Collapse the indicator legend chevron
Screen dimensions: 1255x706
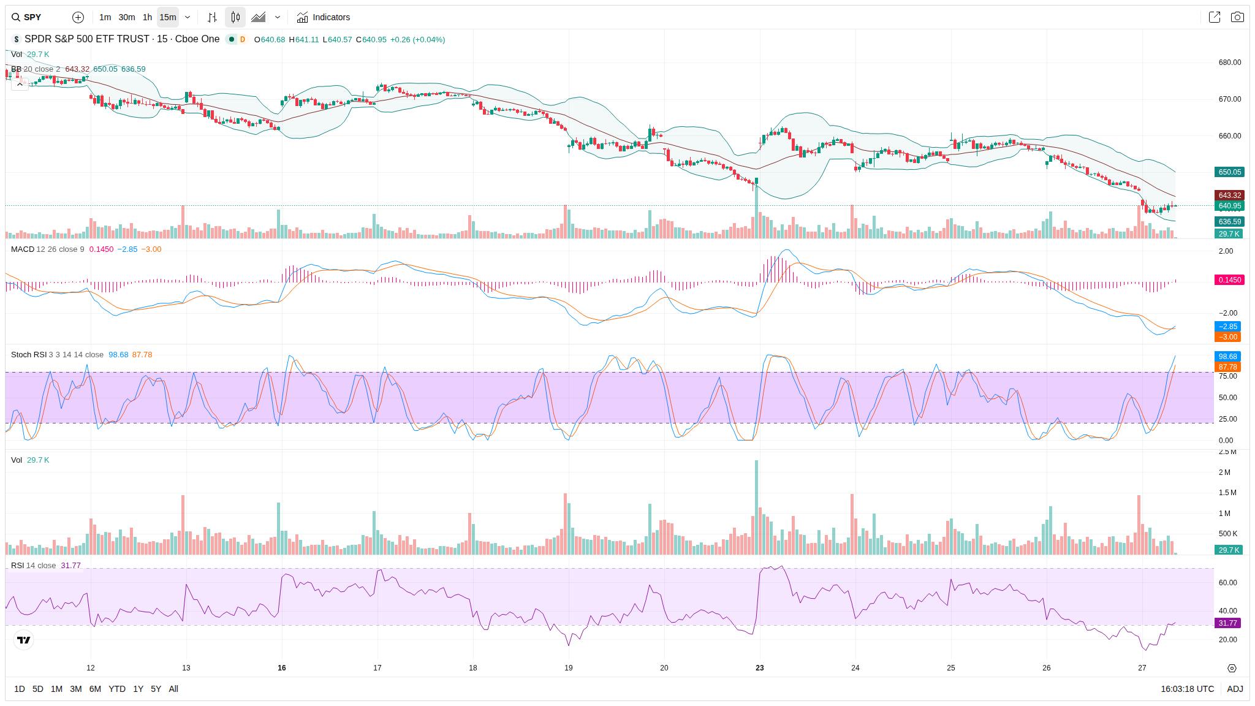(x=20, y=84)
